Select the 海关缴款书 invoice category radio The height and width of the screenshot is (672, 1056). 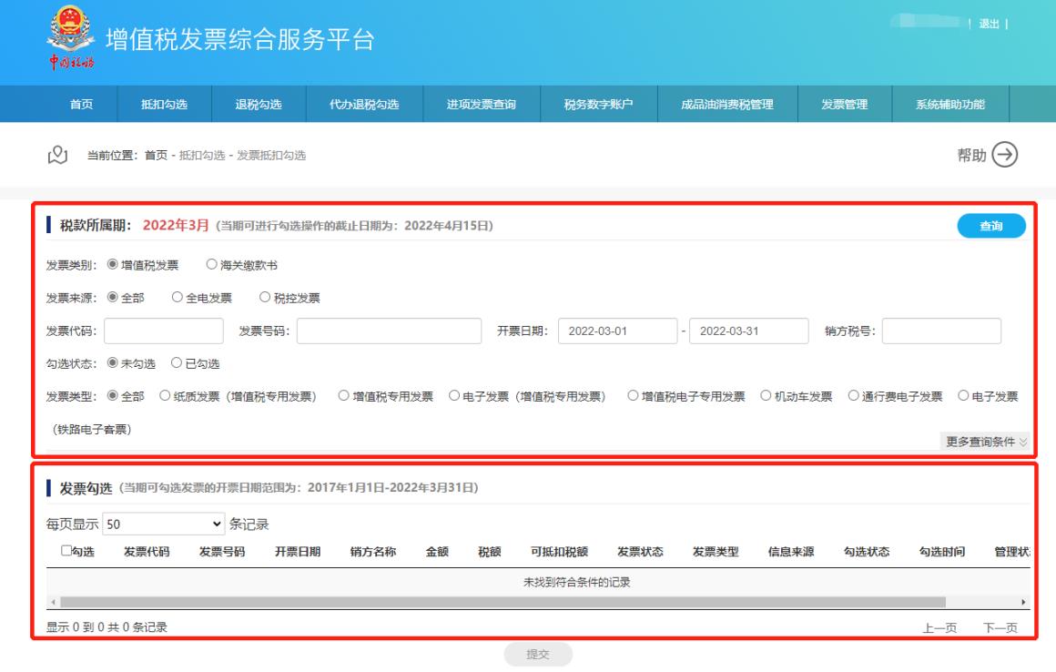(x=212, y=265)
